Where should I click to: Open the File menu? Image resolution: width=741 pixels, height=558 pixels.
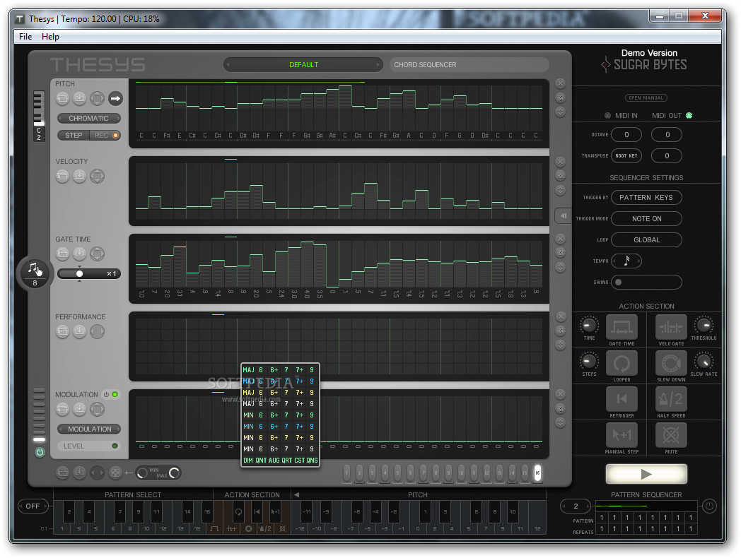[x=25, y=36]
